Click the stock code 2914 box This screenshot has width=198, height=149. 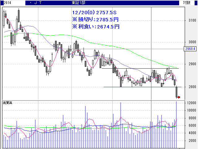(4, 2)
